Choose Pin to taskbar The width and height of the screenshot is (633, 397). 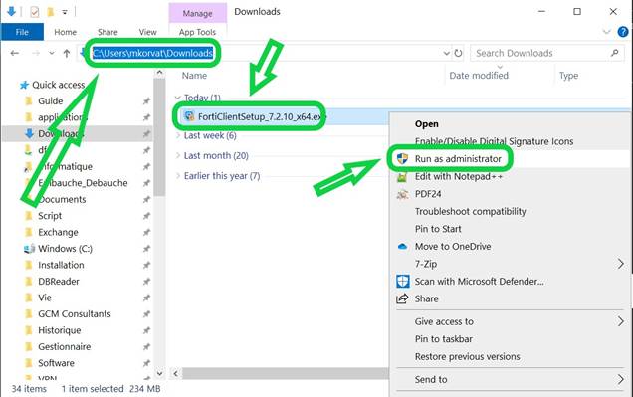(444, 339)
